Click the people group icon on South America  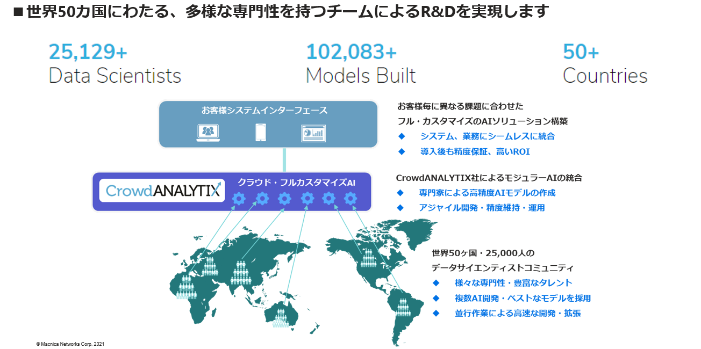point(403,308)
